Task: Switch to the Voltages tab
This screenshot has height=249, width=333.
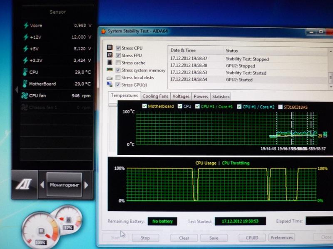Action: point(181,96)
